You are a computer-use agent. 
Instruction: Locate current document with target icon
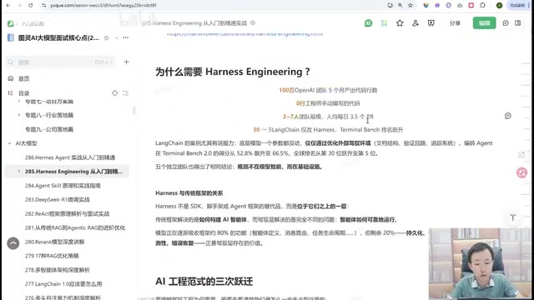point(115,92)
